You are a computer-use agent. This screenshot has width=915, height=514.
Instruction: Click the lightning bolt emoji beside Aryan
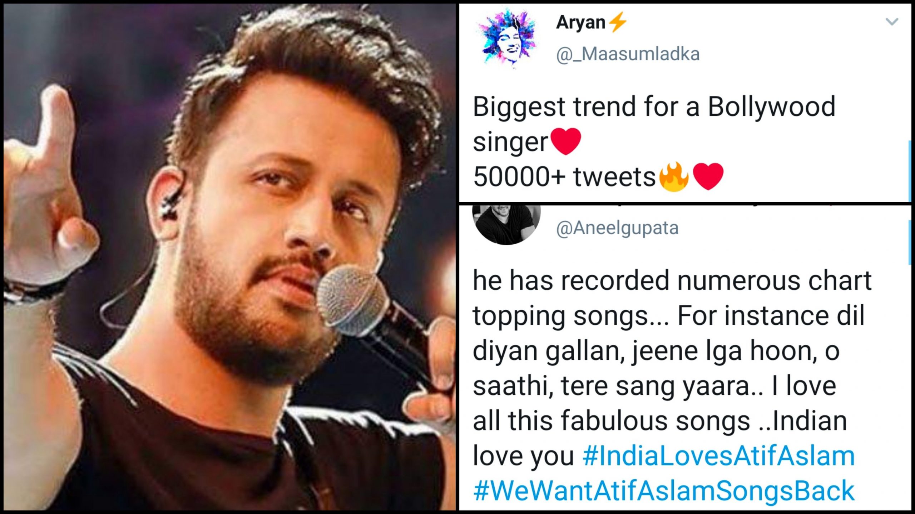[x=617, y=22]
